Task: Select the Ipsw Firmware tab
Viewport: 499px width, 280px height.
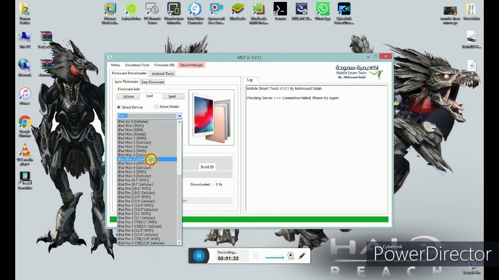Action: [126, 82]
